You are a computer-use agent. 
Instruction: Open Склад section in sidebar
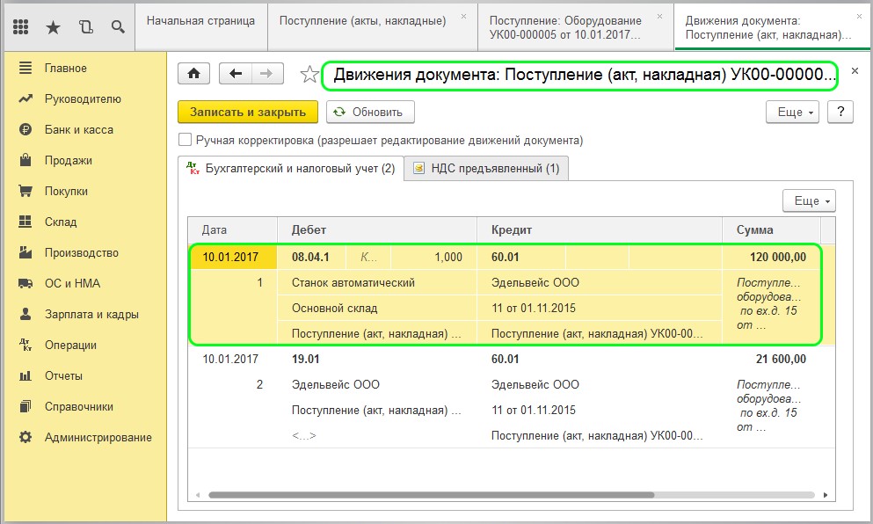60,222
